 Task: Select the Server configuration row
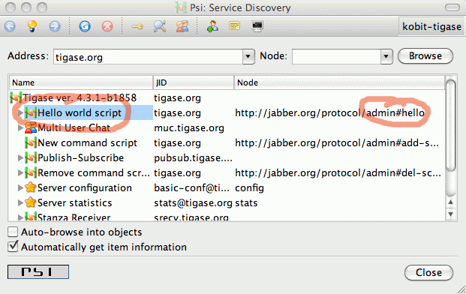click(x=227, y=188)
